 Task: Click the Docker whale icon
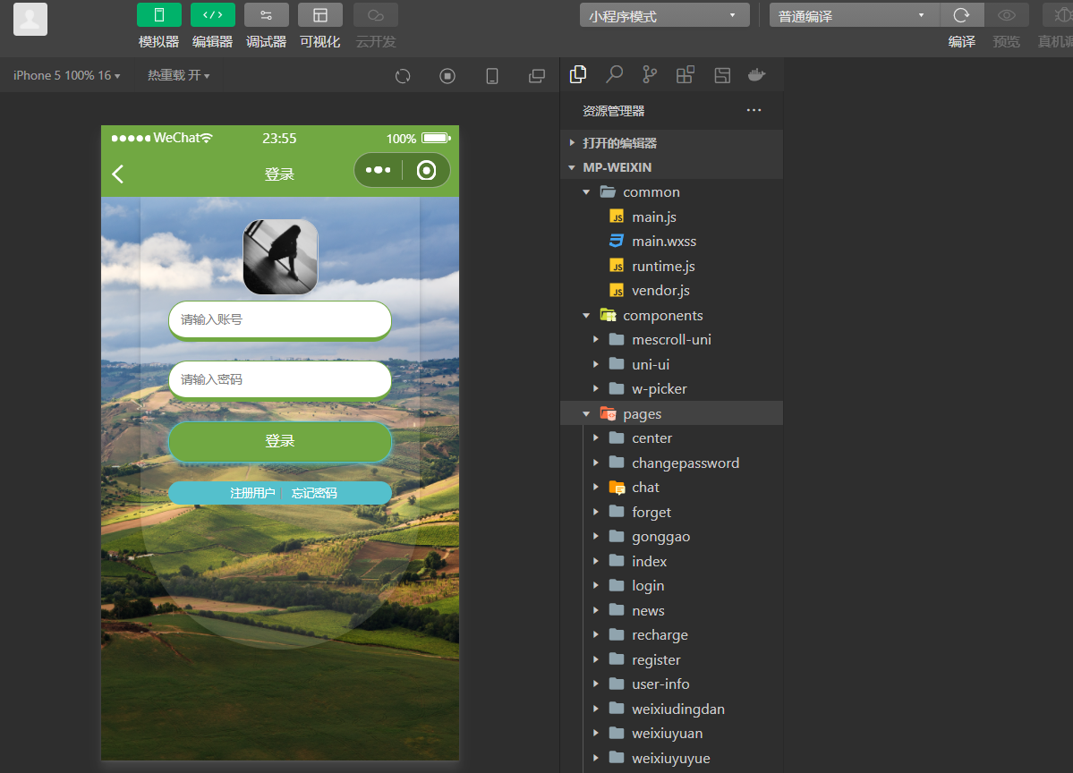[756, 75]
